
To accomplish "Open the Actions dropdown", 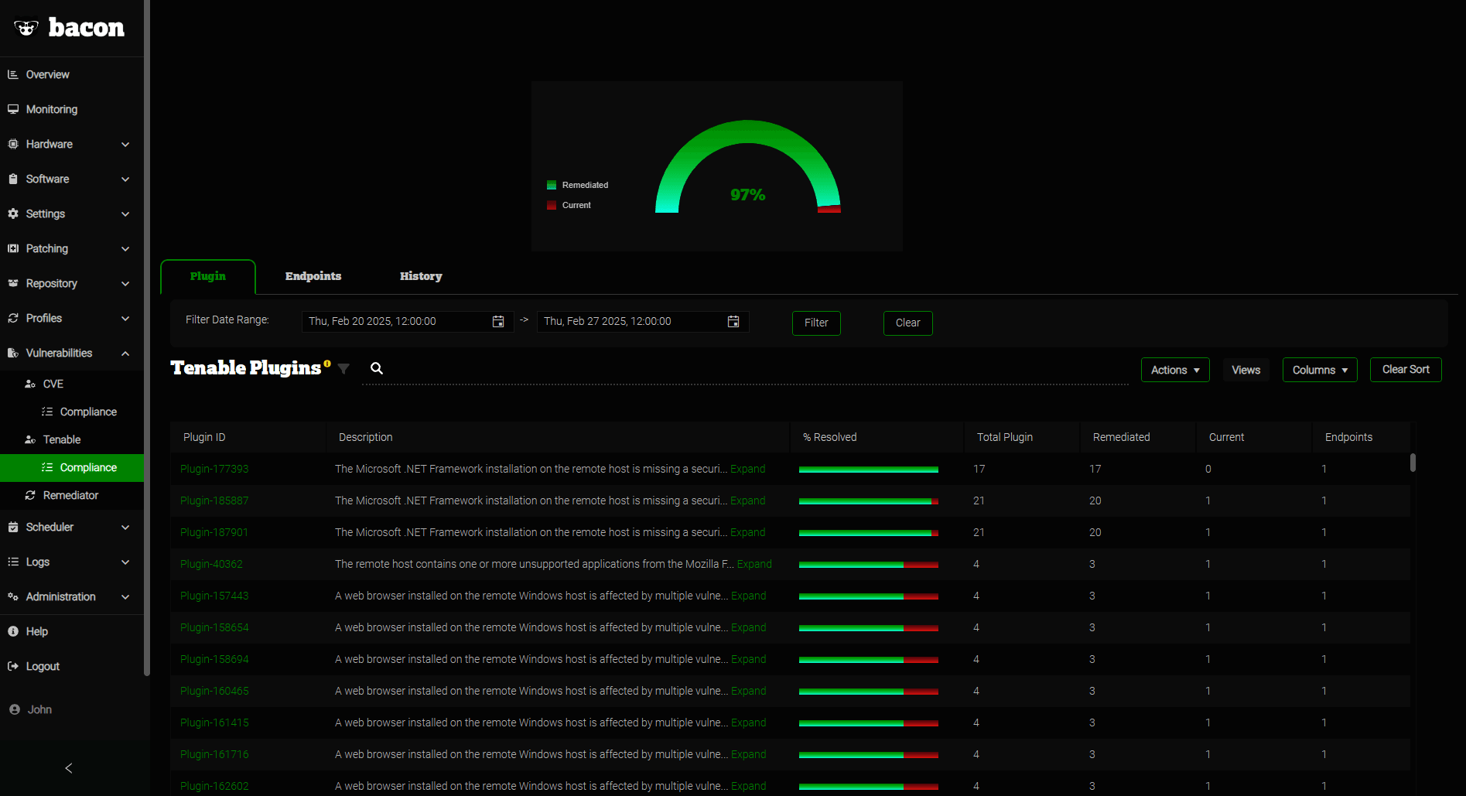I will pos(1175,370).
